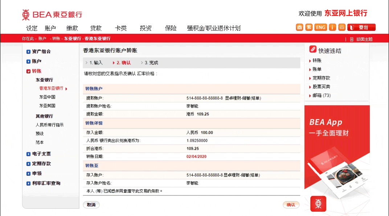Open the 保险 menu
The width and height of the screenshot is (389, 216).
point(171,28)
